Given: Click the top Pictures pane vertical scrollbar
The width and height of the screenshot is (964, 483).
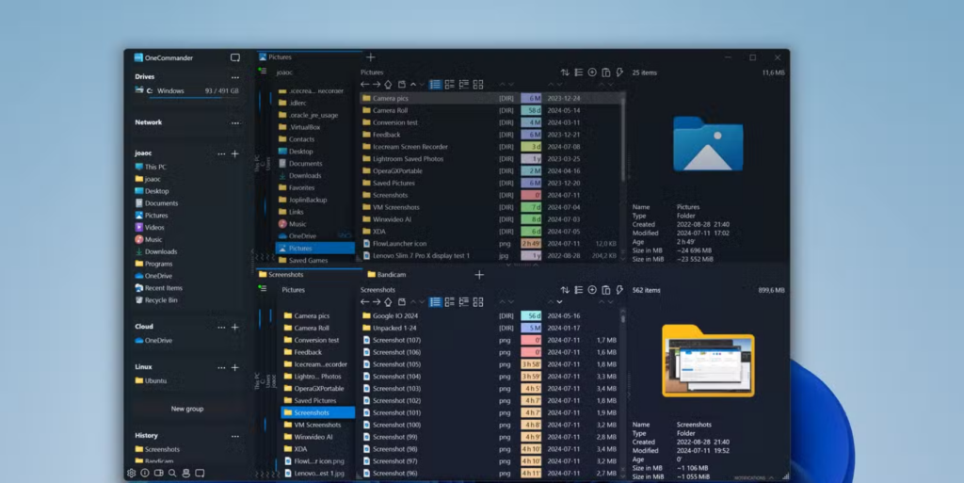Looking at the screenshot, I should tap(623, 138).
